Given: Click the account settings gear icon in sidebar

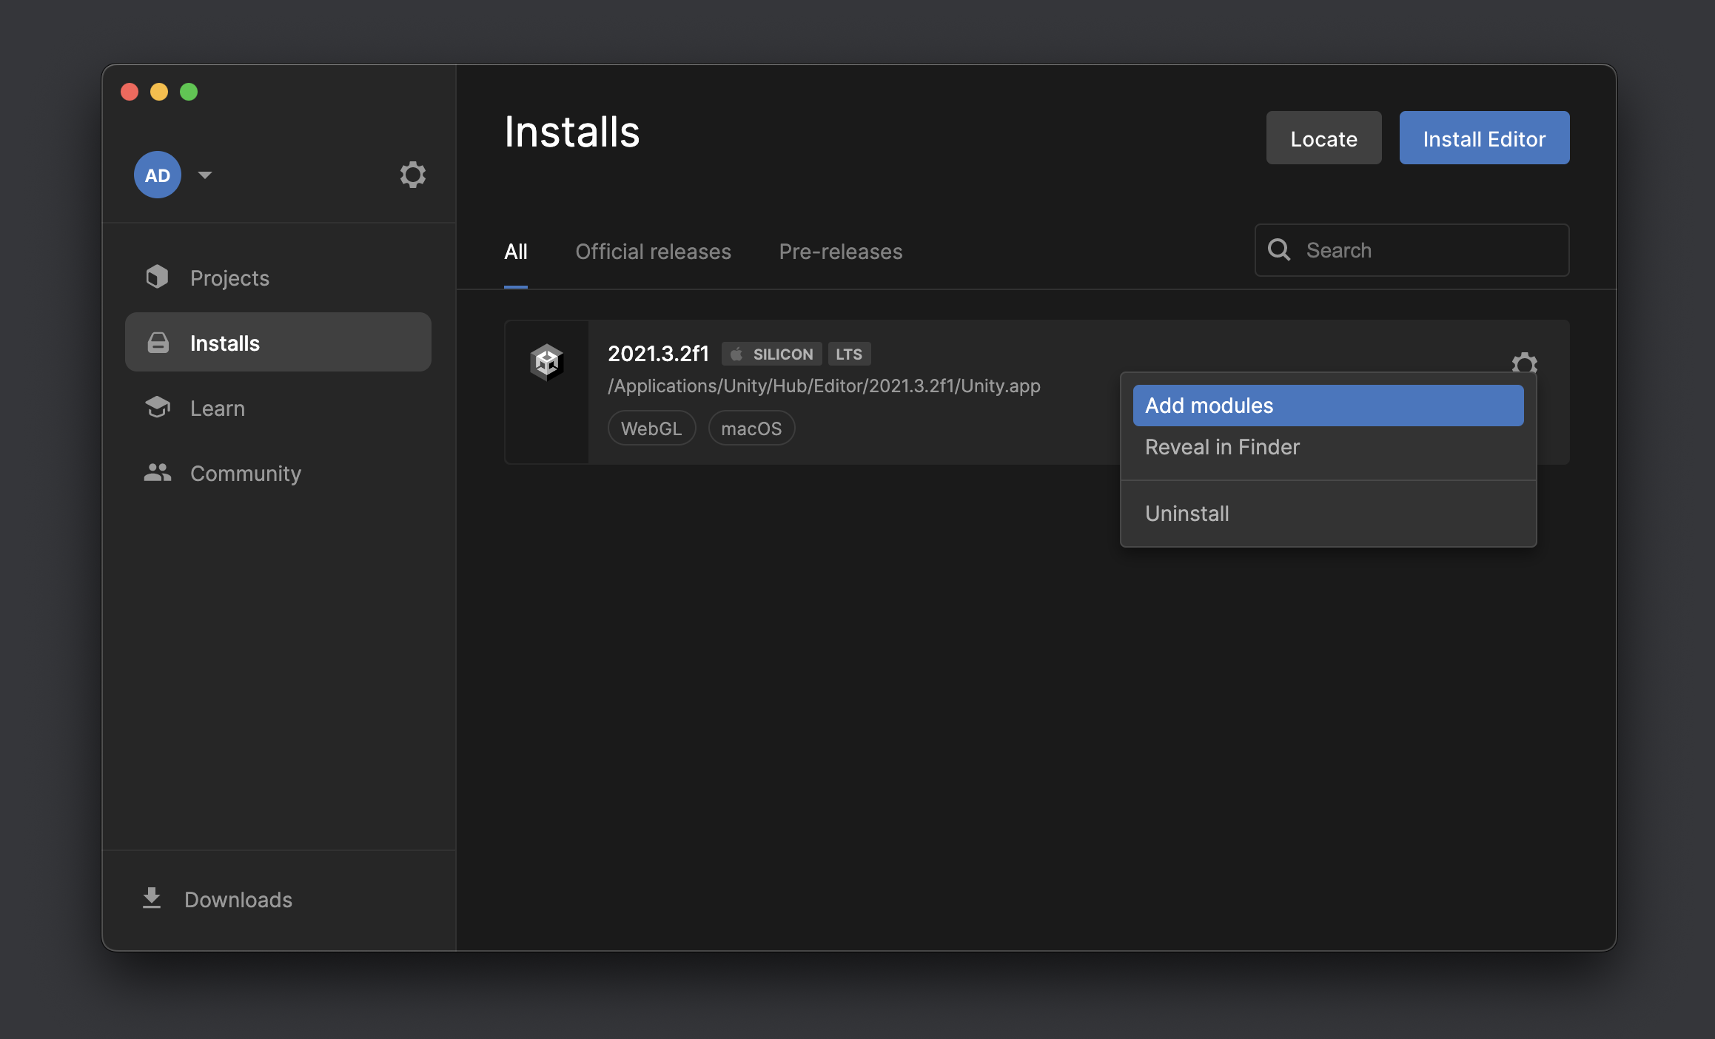Looking at the screenshot, I should click(414, 174).
